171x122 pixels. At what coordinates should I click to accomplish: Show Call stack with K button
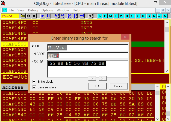[143, 16]
